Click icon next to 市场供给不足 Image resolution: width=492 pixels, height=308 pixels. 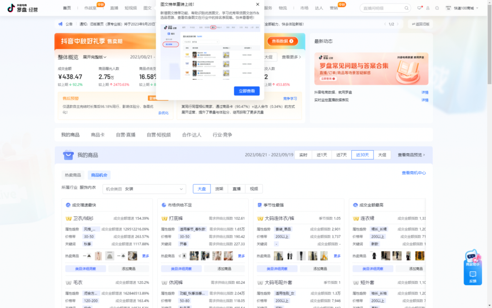[164, 205]
